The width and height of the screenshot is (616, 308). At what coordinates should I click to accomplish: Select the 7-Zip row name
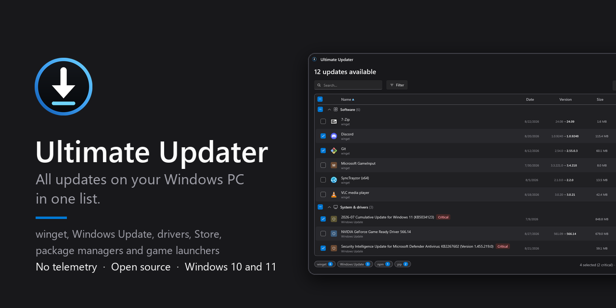point(346,119)
